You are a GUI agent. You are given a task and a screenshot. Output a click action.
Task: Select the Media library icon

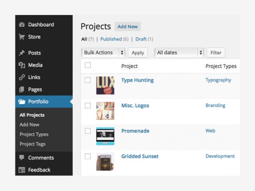22,65
